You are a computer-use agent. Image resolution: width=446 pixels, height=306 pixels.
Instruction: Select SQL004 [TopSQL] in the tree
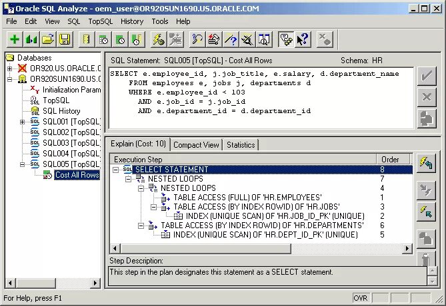(x=71, y=154)
